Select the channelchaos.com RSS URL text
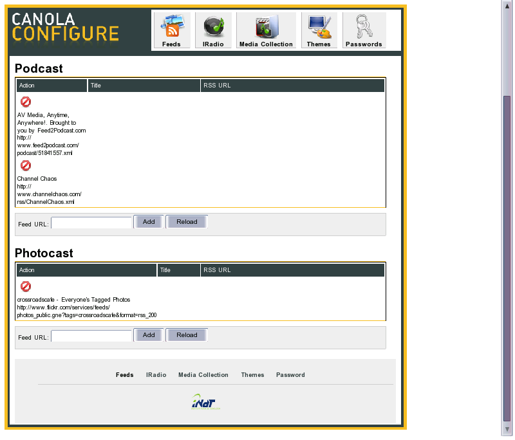The height and width of the screenshot is (440, 515). tap(50, 194)
